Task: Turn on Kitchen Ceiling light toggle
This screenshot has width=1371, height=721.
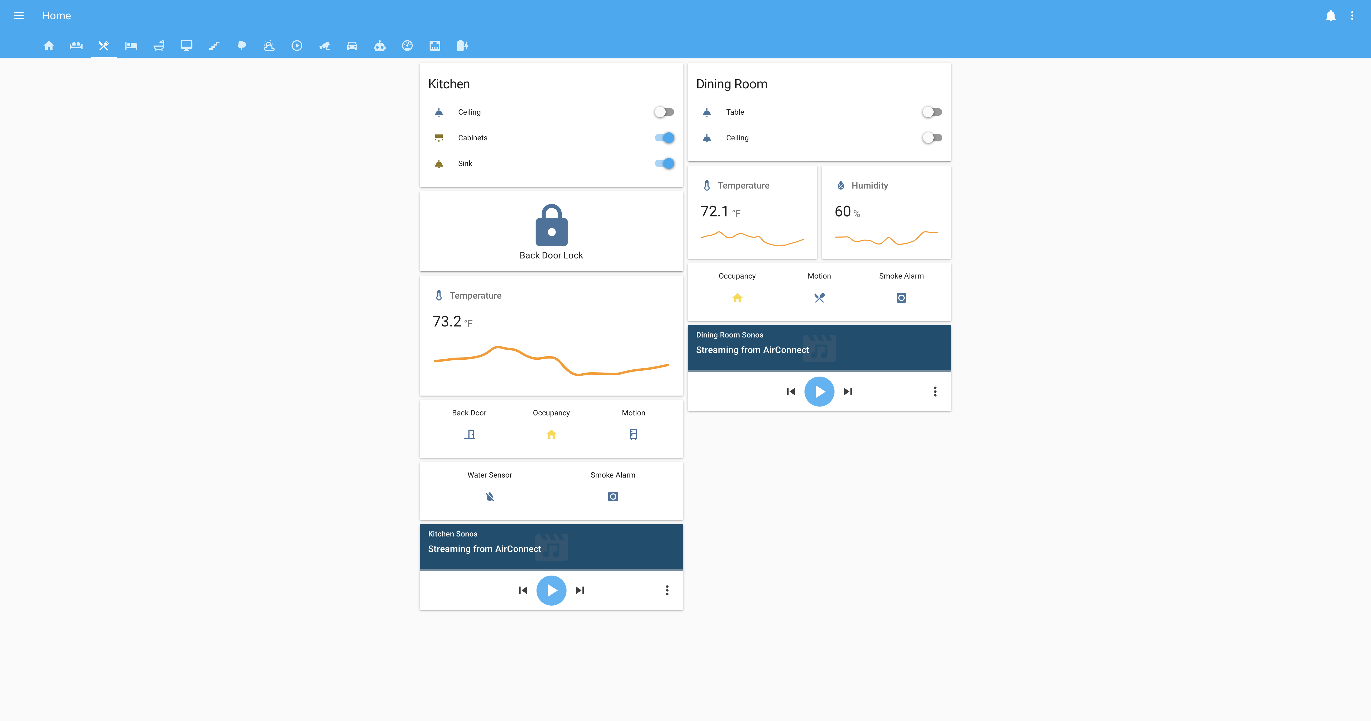Action: click(x=664, y=112)
